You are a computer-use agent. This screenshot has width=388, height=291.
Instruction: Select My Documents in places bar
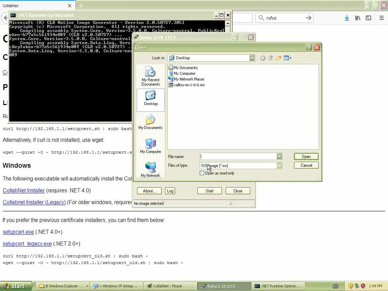[151, 122]
